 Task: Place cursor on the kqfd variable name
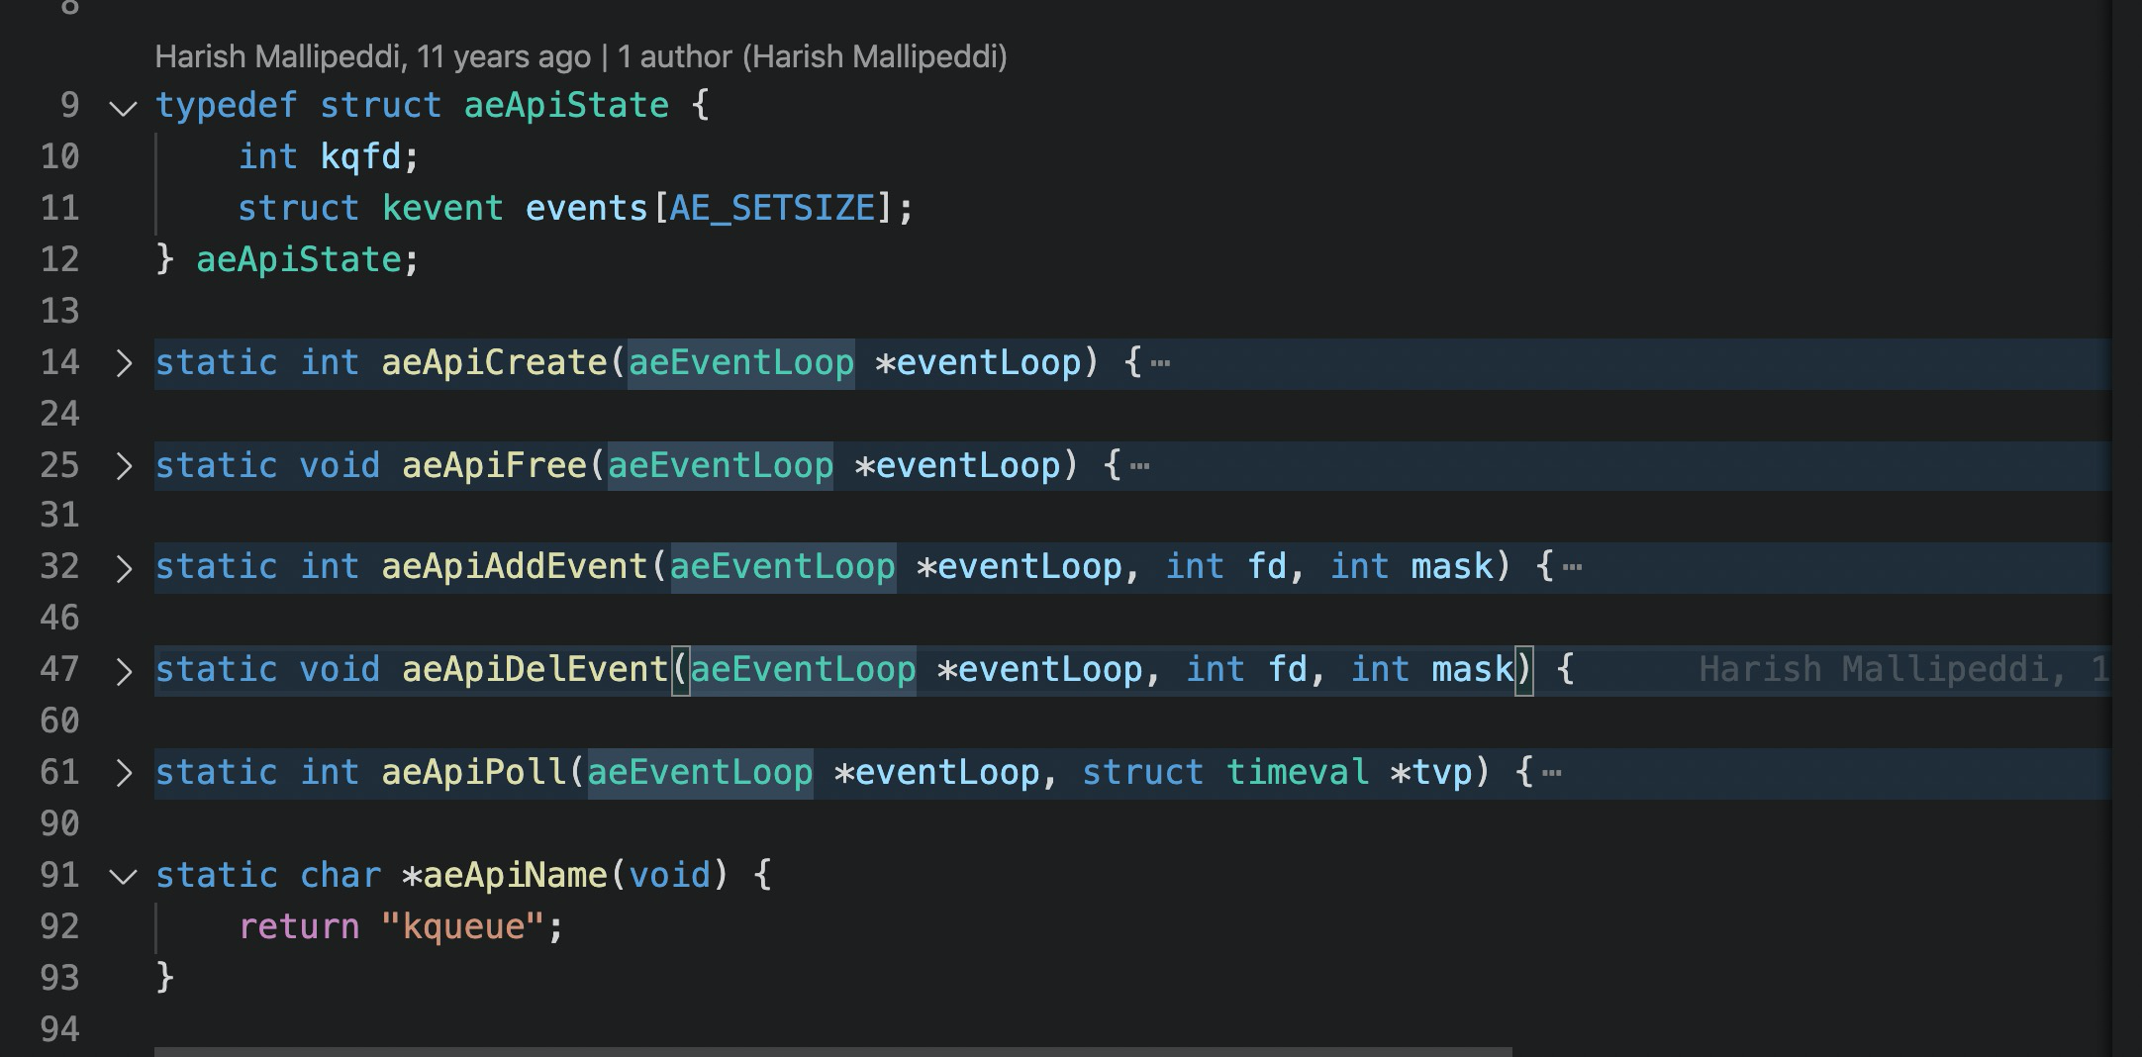click(x=360, y=156)
